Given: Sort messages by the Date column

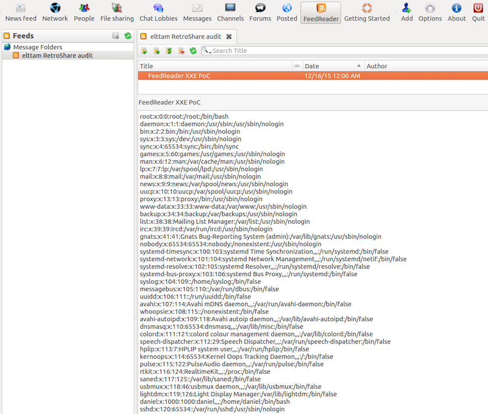Looking at the screenshot, I should (333, 66).
